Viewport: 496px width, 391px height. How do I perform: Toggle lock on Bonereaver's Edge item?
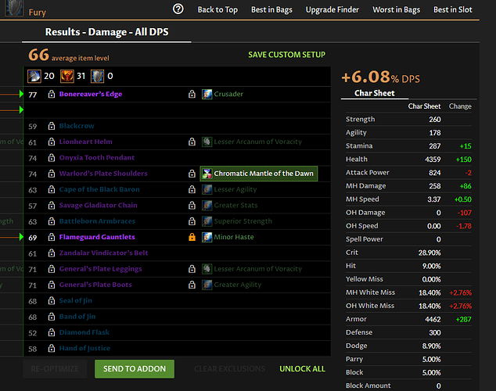(52, 94)
